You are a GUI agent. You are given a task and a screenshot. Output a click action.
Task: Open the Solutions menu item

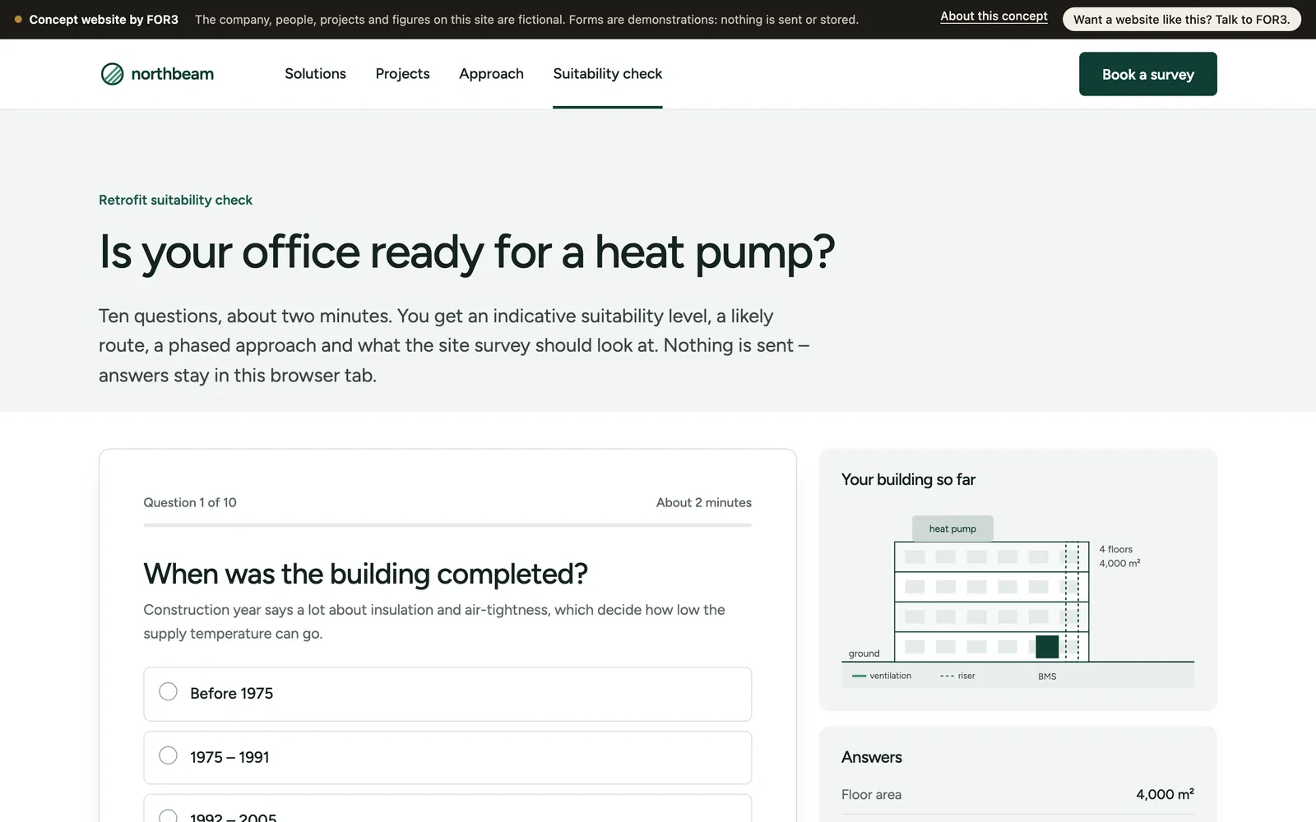[x=315, y=74]
